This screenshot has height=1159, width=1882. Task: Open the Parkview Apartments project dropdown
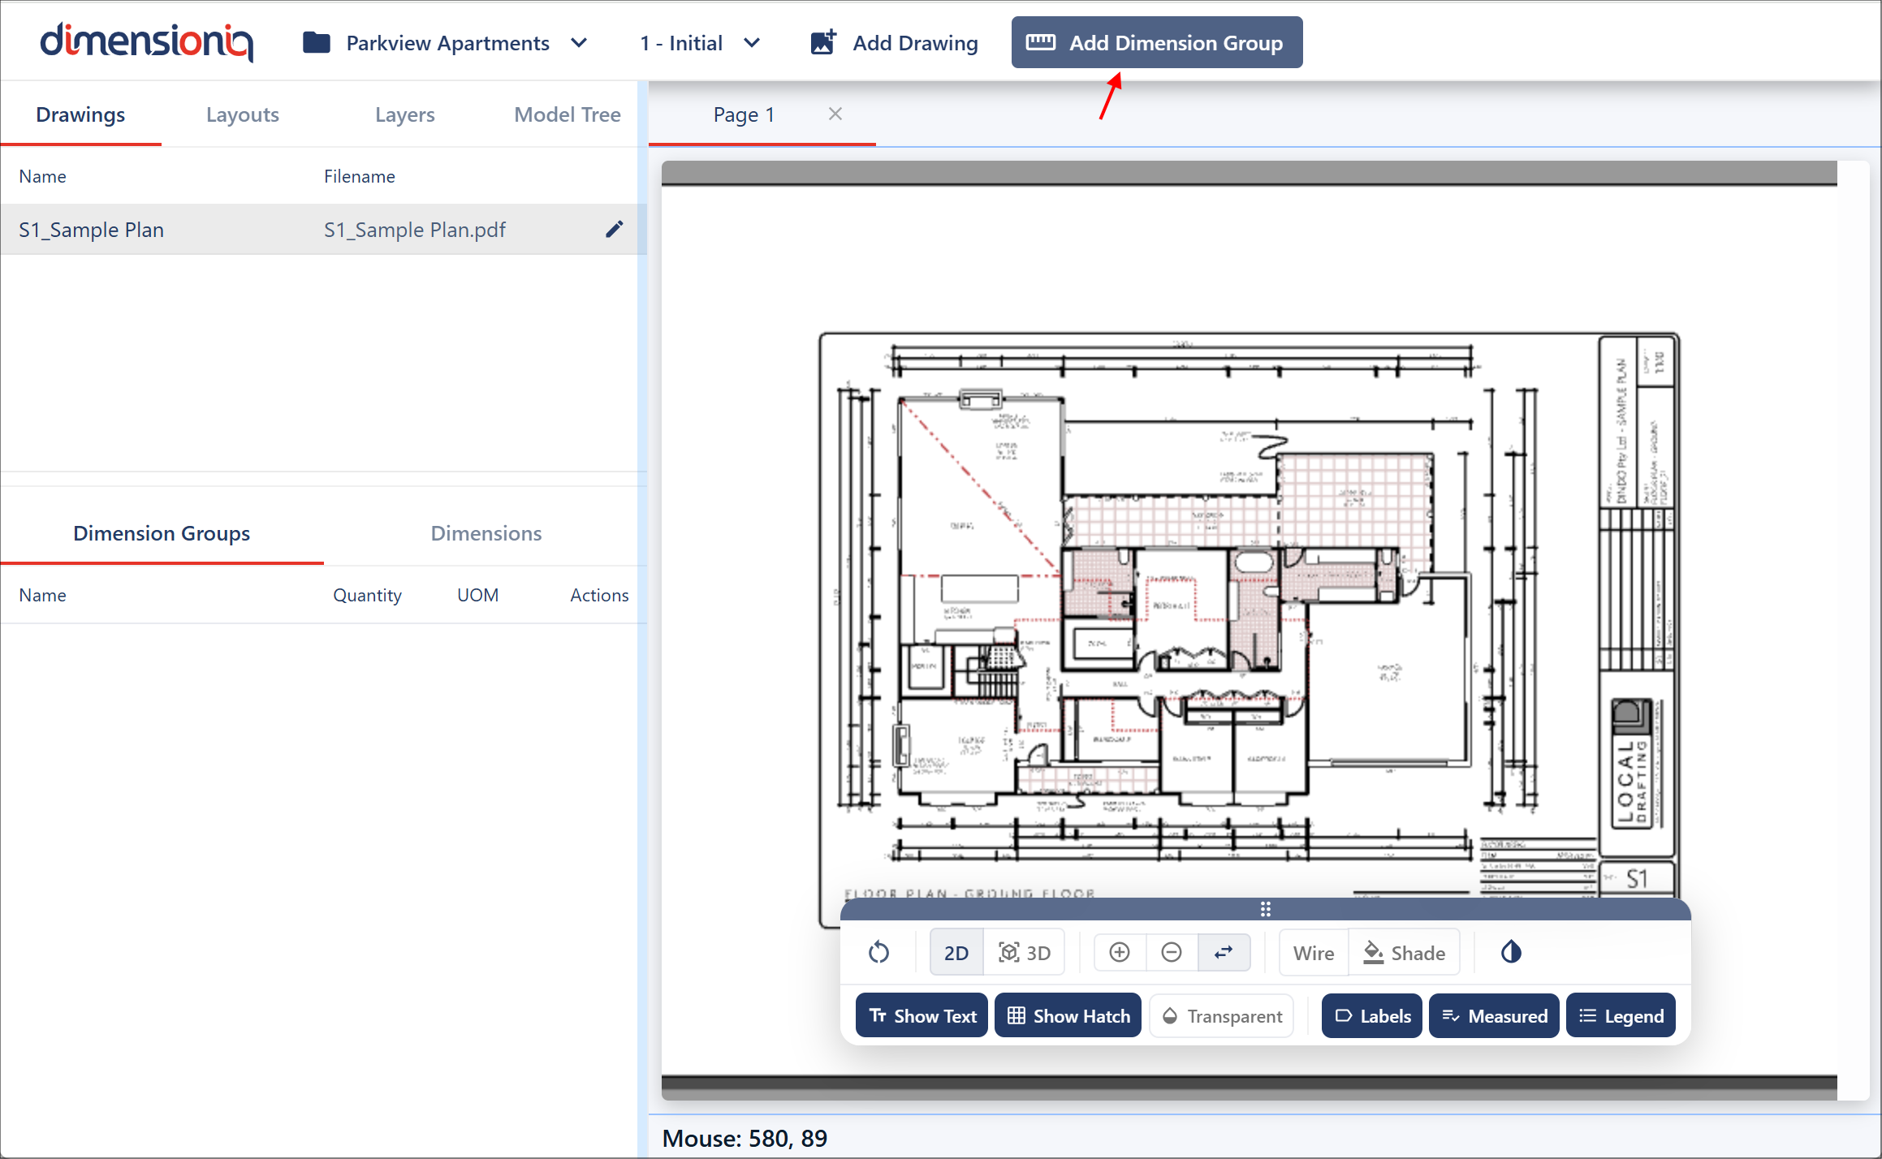[445, 43]
